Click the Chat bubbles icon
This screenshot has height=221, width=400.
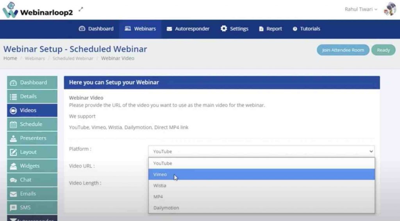coord(13,180)
